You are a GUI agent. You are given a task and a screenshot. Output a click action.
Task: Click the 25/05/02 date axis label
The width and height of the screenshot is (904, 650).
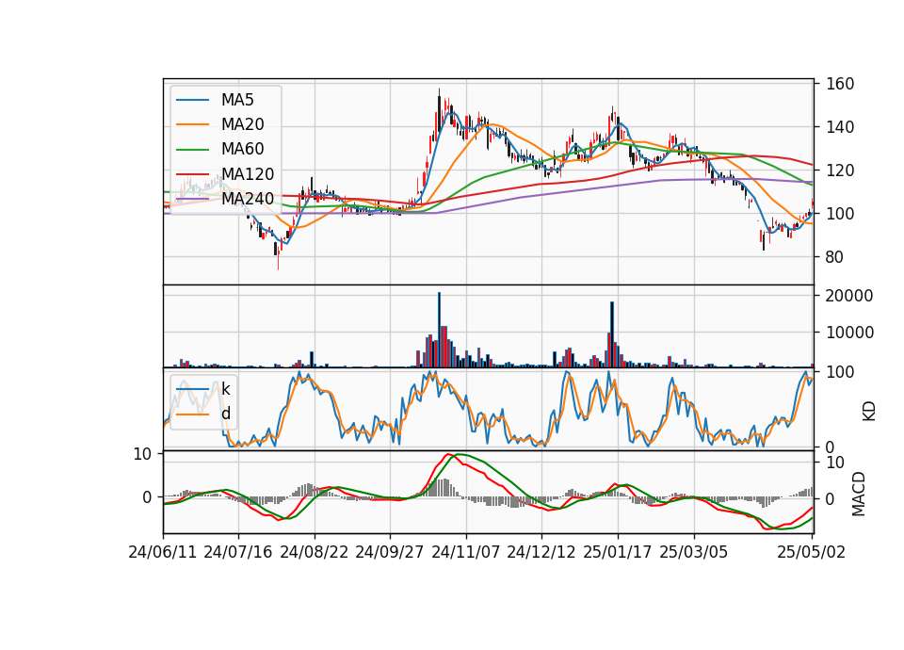click(x=812, y=552)
